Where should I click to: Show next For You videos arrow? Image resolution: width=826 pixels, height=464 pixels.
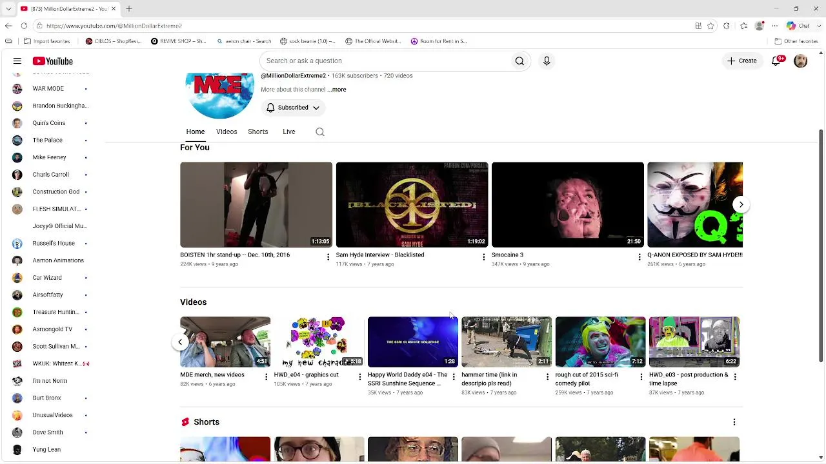[741, 204]
